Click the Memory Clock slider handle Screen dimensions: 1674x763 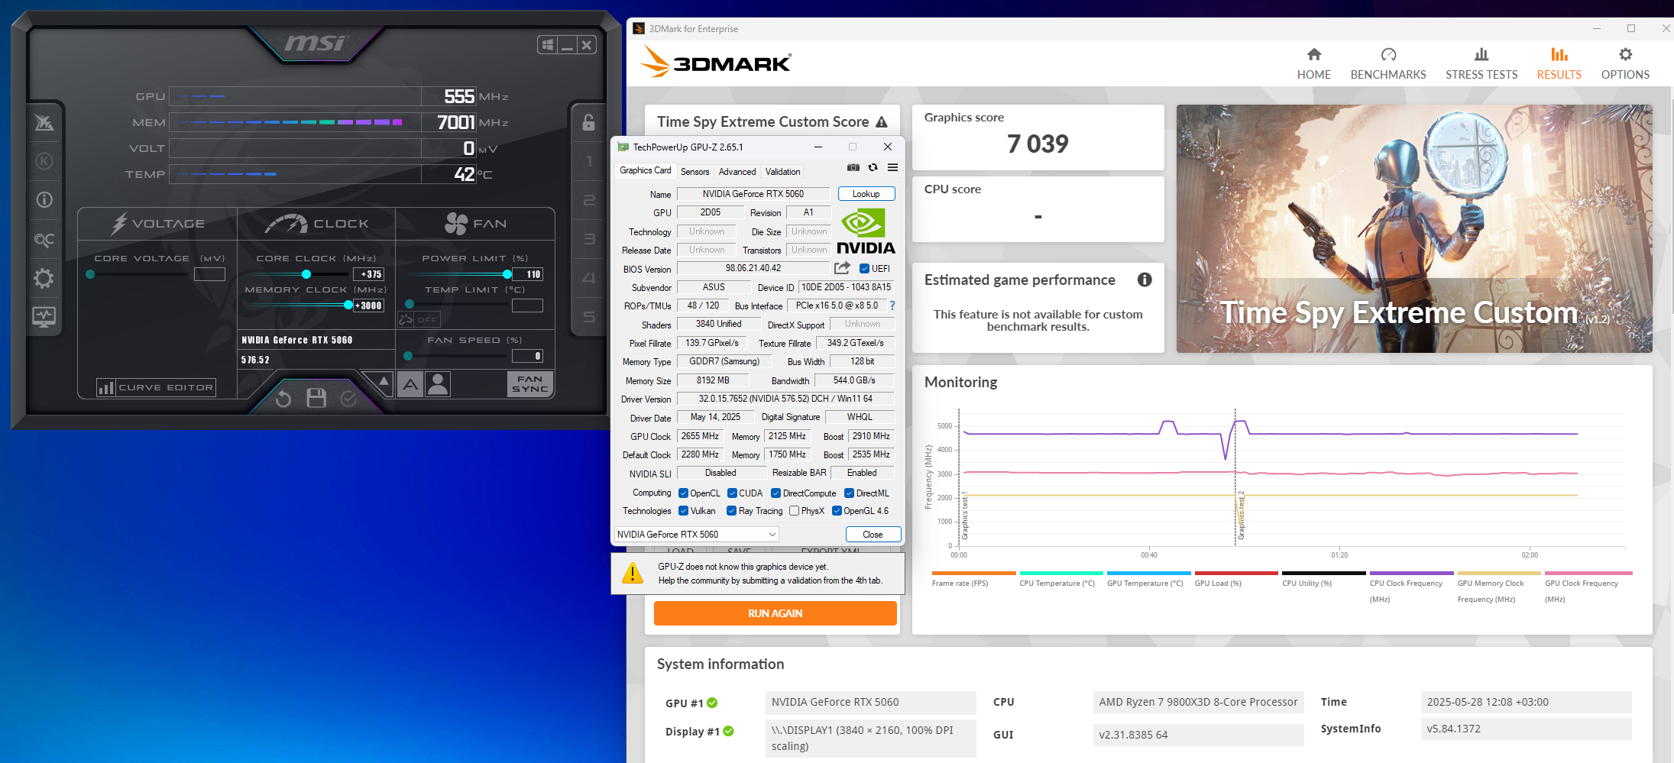click(348, 306)
